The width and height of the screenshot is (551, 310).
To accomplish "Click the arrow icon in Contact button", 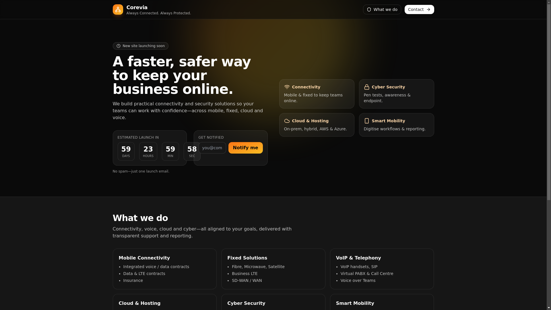I will pos(428,9).
